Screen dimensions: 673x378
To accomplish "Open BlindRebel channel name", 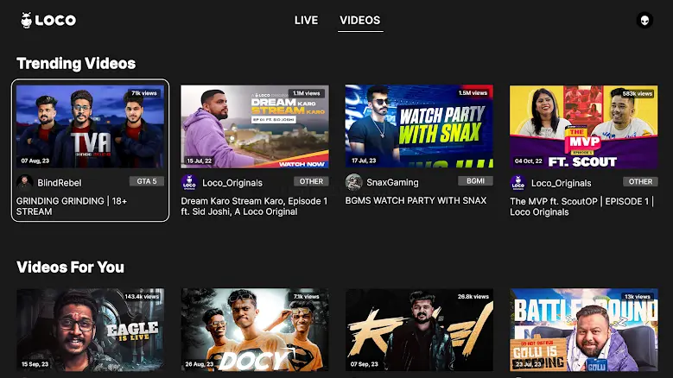I will pos(60,183).
